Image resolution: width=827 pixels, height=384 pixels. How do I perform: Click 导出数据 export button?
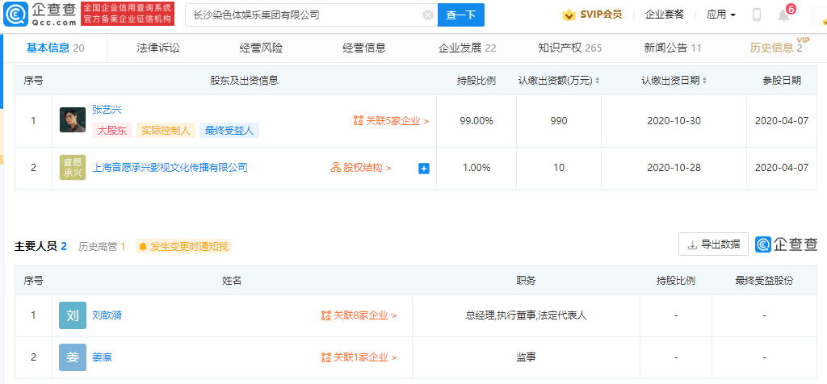[x=713, y=244]
